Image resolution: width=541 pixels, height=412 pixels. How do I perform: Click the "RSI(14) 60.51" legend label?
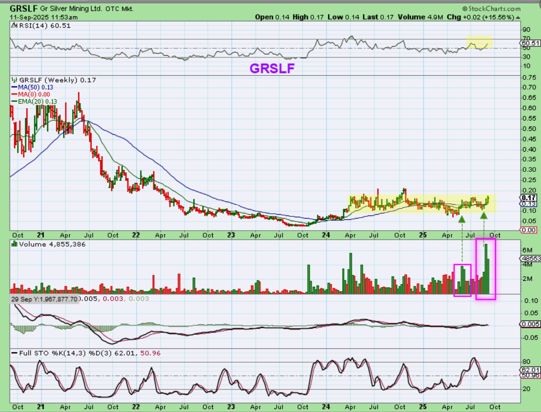[44, 26]
